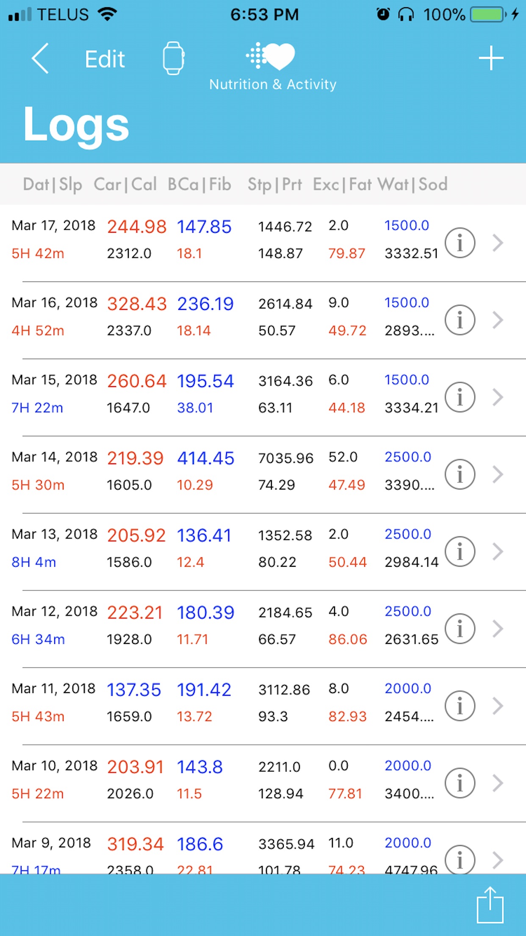The image size is (526, 936).
Task: Expand Mar 13, 2018 entry chevron
Action: click(x=498, y=552)
